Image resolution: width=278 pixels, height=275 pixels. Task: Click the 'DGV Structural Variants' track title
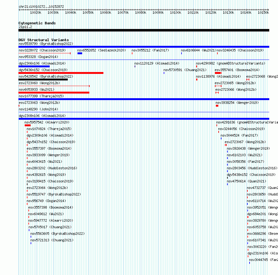pos(44,40)
